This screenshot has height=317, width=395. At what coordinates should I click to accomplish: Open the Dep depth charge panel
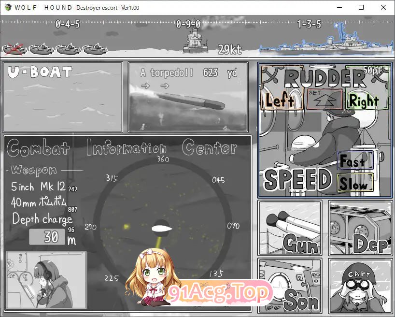coord(360,228)
